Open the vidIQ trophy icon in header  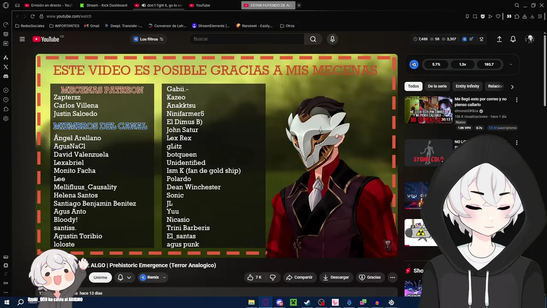coord(481,39)
